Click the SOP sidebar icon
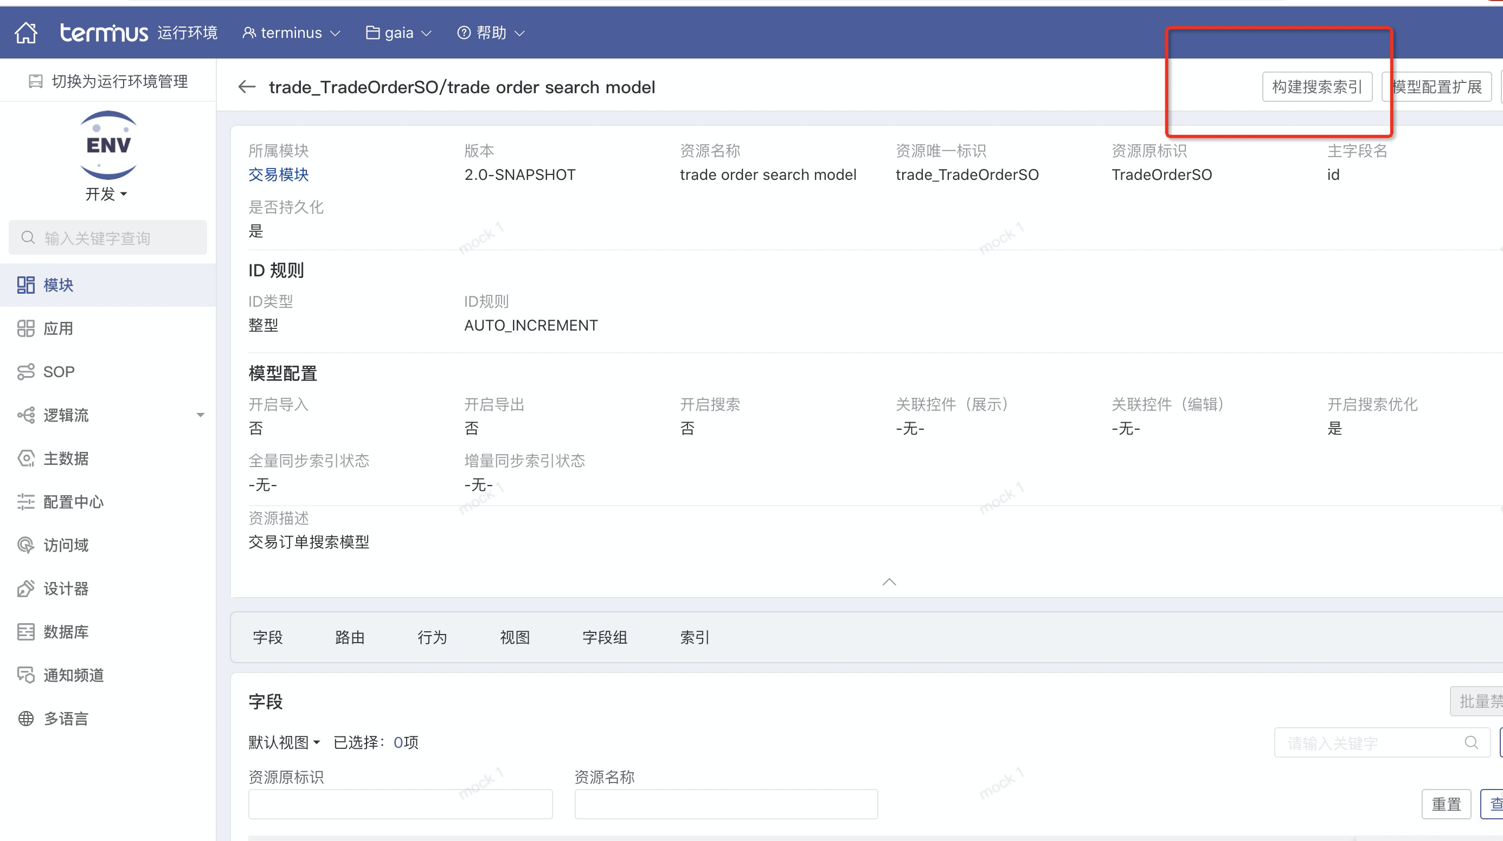Screen dimensions: 1503x841 click(25, 372)
